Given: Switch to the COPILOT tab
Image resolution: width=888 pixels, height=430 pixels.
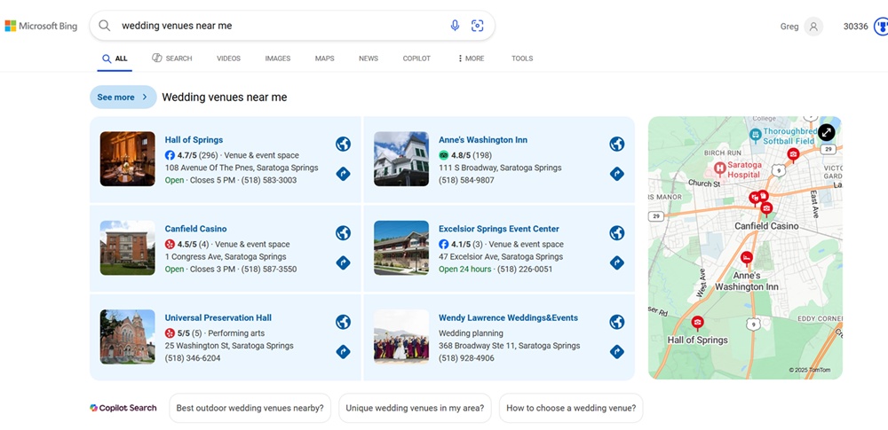Looking at the screenshot, I should click(416, 59).
